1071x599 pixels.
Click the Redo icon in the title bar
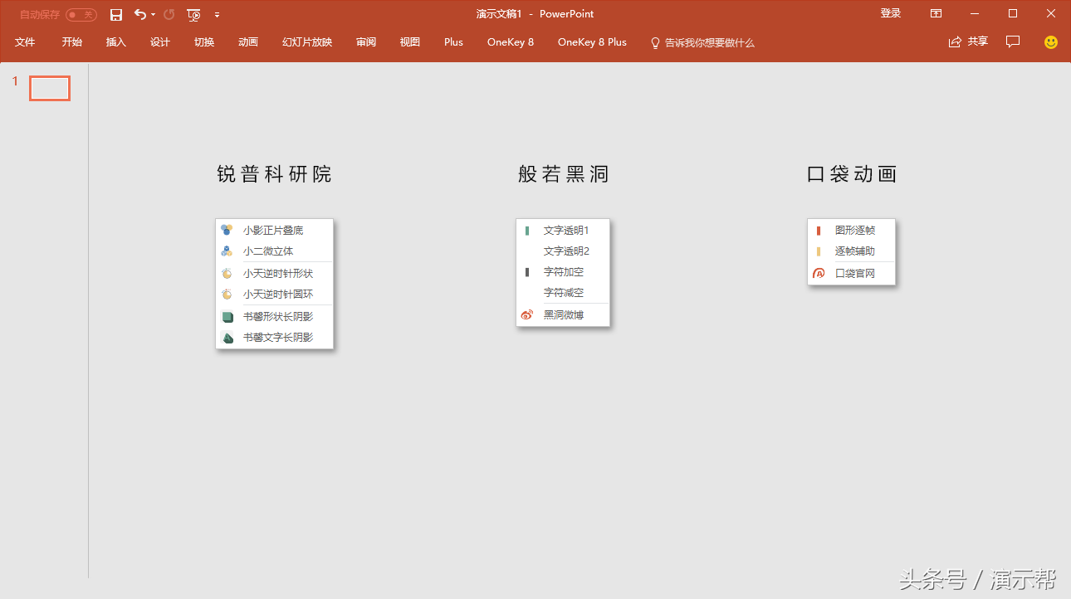pos(169,14)
